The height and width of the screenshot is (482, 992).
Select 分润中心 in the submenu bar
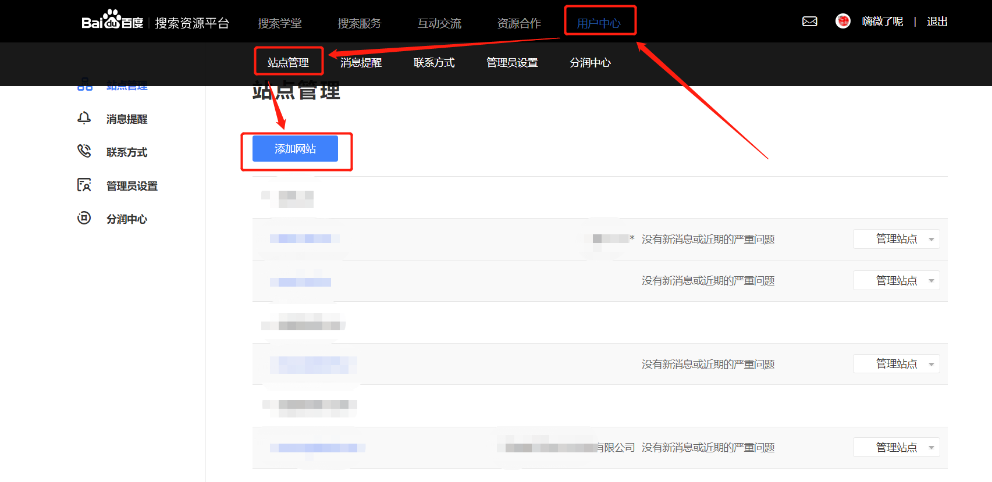coord(590,62)
